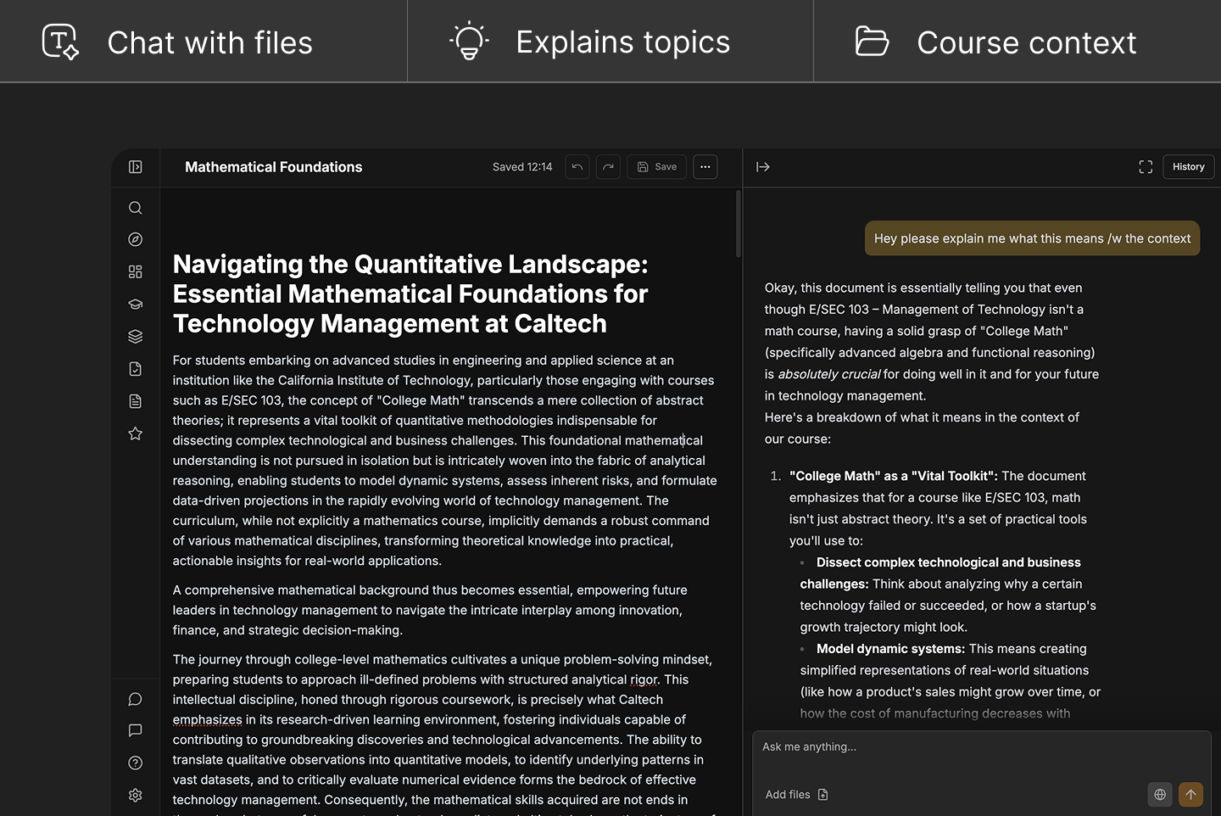Open the star favorites icon
This screenshot has height=816, width=1221.
coord(136,433)
